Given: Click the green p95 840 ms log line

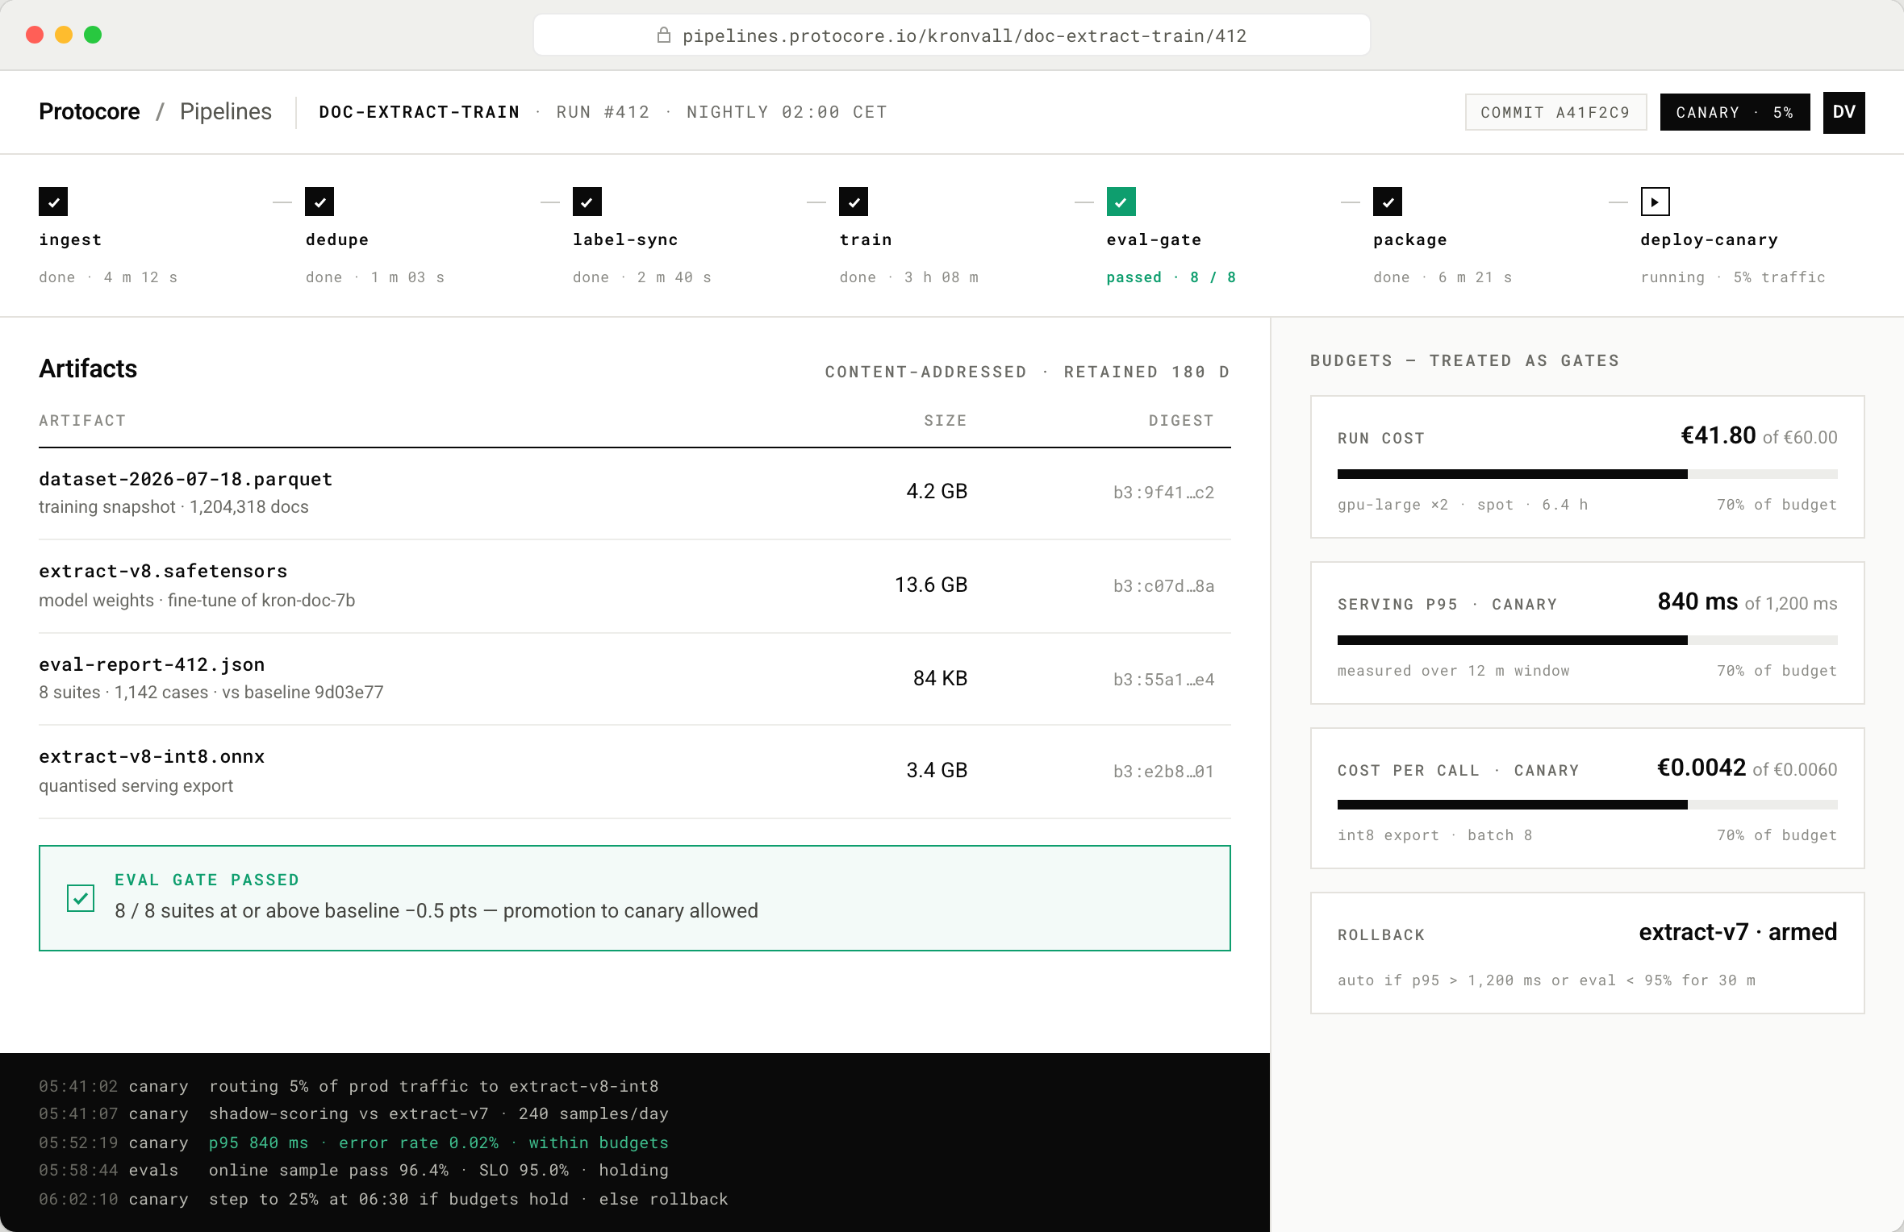Looking at the screenshot, I should (353, 1143).
